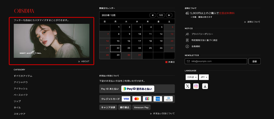The height and width of the screenshot is (119, 274).
Task: Open the Instagram social icon
Action: tap(196, 86)
